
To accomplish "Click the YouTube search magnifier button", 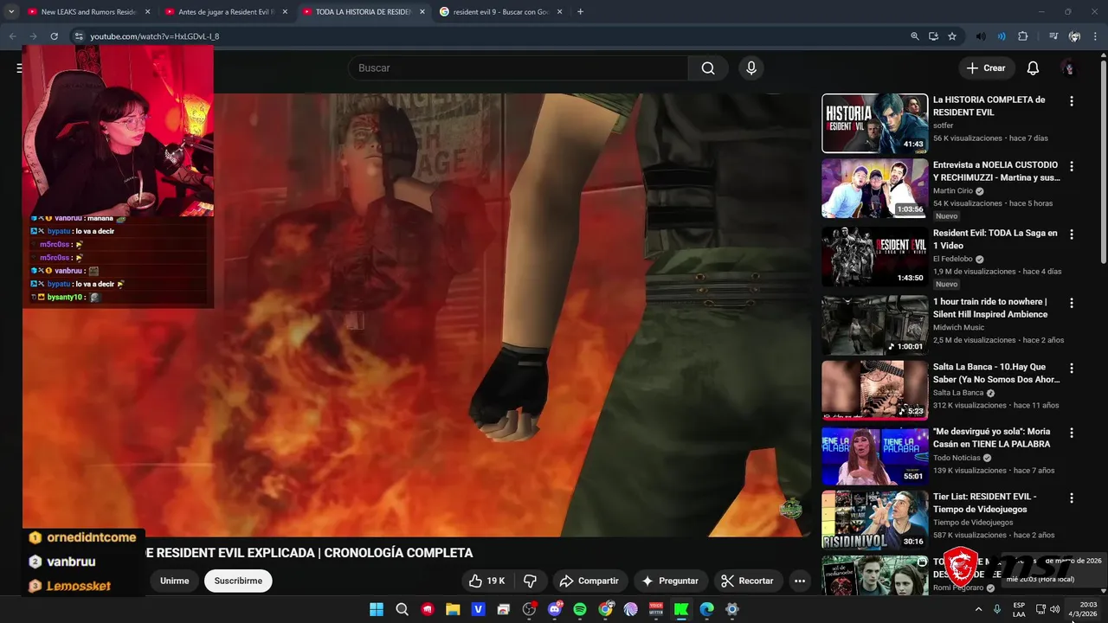I will coord(708,68).
